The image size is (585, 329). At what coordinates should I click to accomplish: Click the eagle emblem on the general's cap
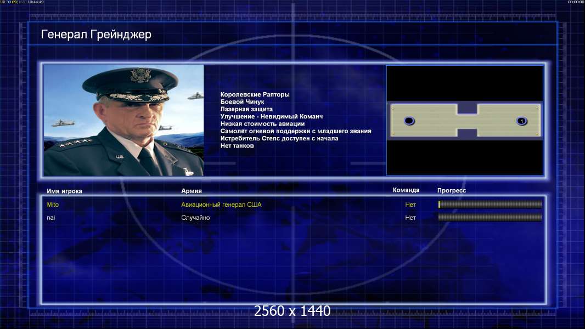coord(140,76)
